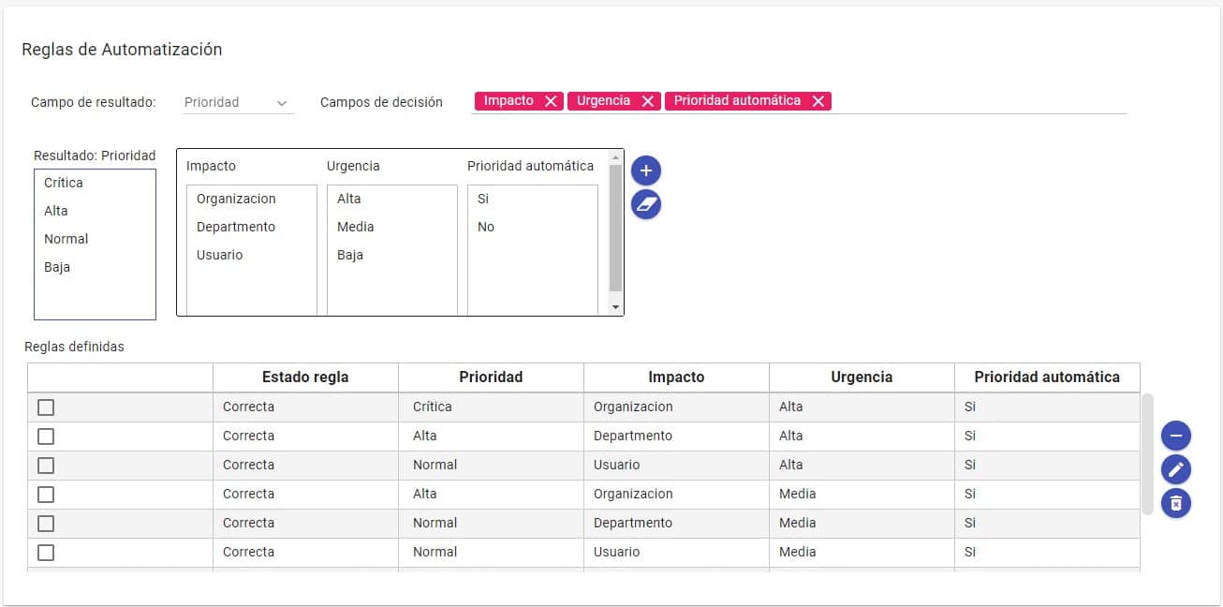This screenshot has width=1223, height=607.
Task: Click the pencil edit rule icon
Action: tap(1176, 469)
